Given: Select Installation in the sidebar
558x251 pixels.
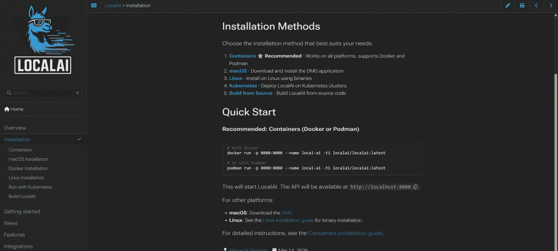Looking at the screenshot, I should [17, 140].
